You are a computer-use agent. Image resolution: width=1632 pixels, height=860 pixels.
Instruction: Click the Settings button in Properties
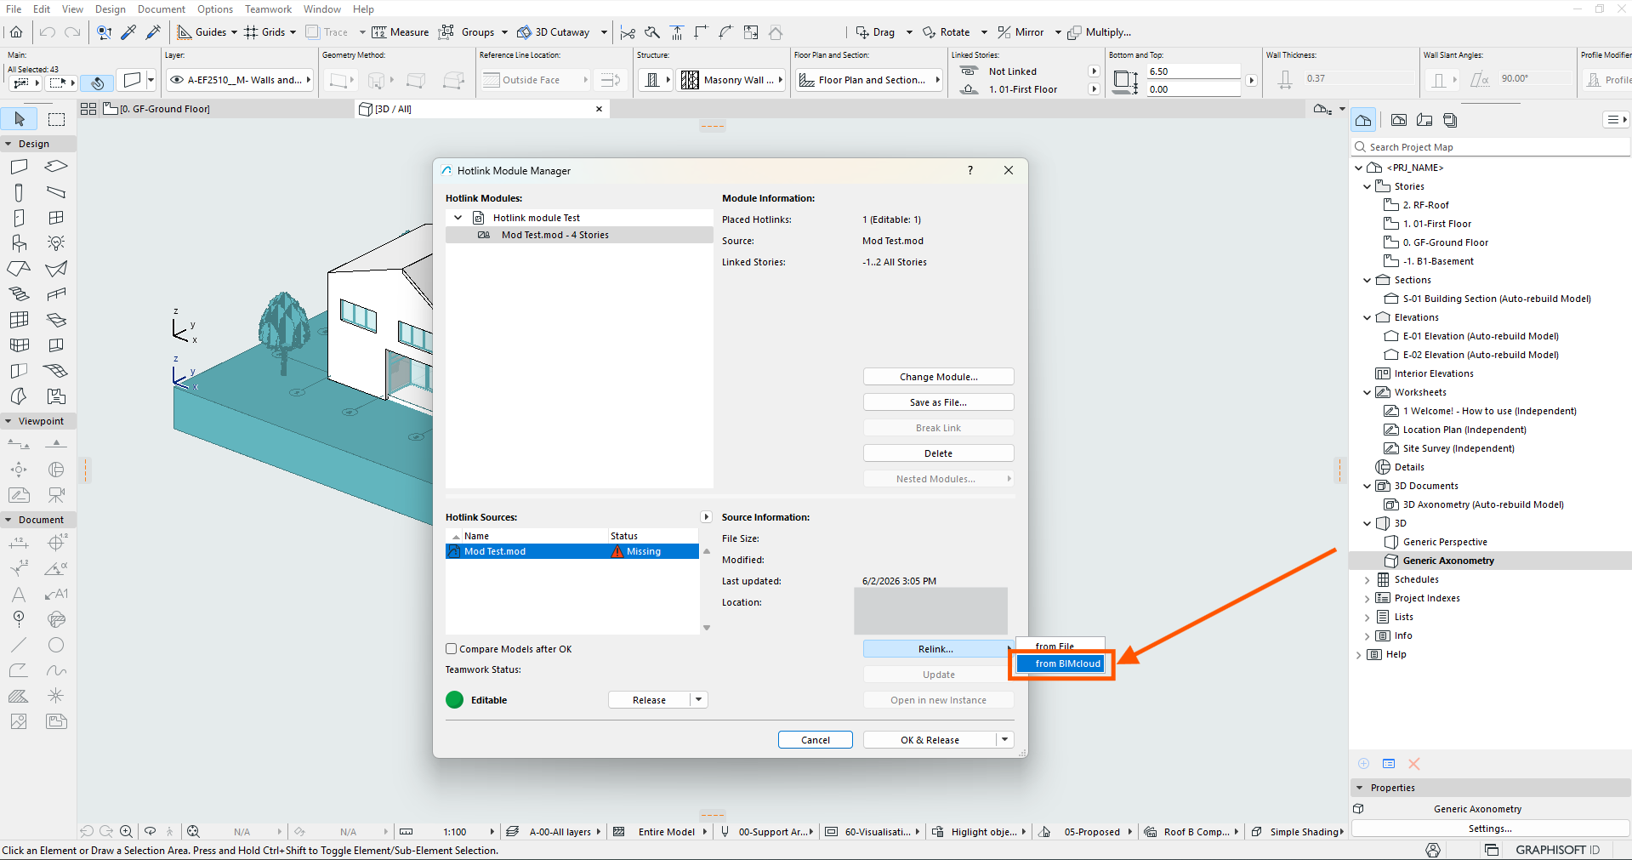tap(1490, 829)
